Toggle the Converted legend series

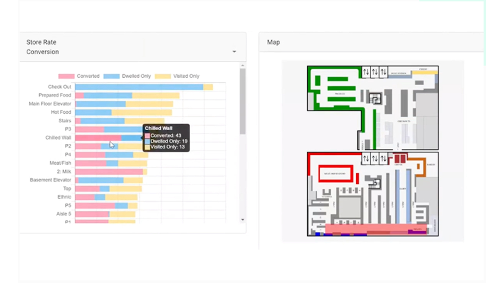click(x=79, y=76)
